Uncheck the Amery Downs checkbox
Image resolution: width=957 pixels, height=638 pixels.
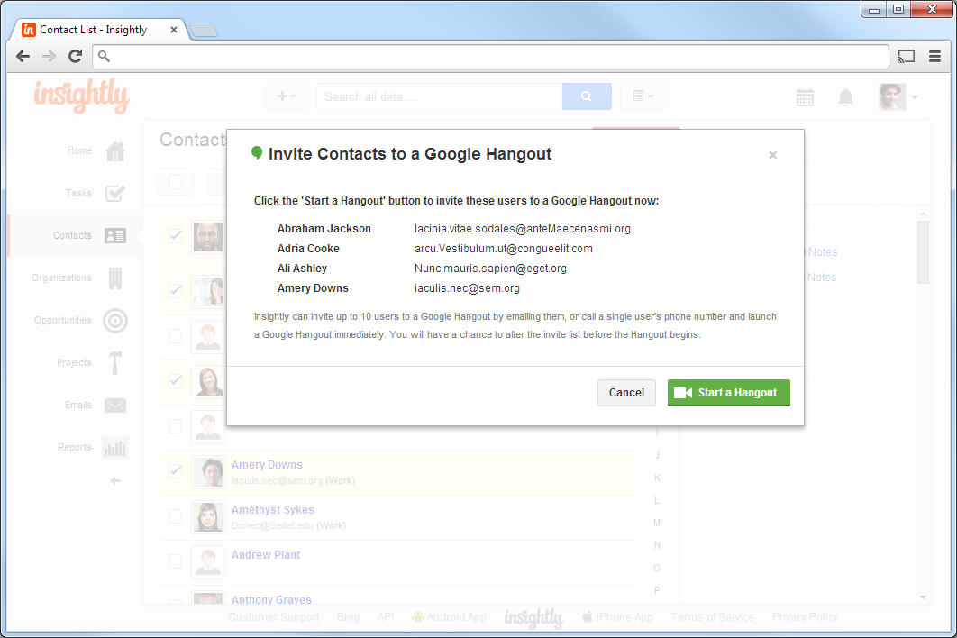coord(175,471)
